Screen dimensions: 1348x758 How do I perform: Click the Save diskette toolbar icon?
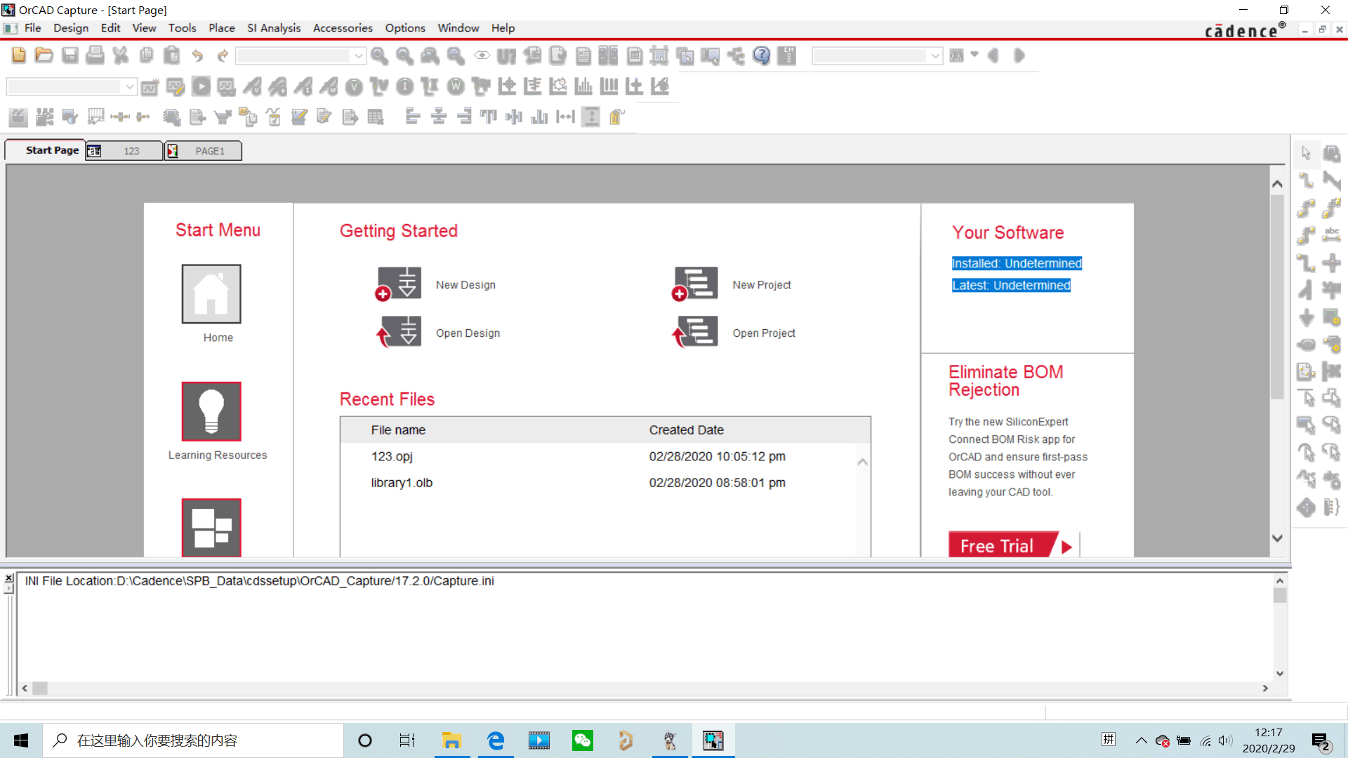pyautogui.click(x=70, y=55)
